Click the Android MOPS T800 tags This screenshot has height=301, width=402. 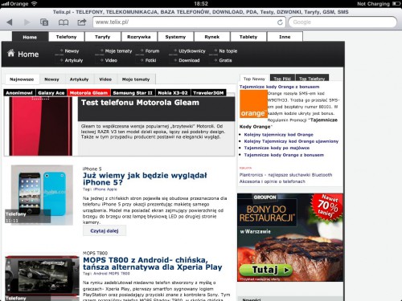click(112, 274)
